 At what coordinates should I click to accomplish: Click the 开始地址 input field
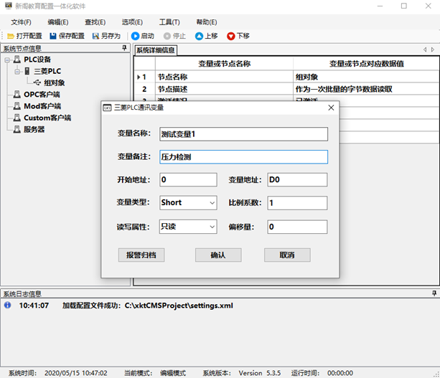pos(188,179)
